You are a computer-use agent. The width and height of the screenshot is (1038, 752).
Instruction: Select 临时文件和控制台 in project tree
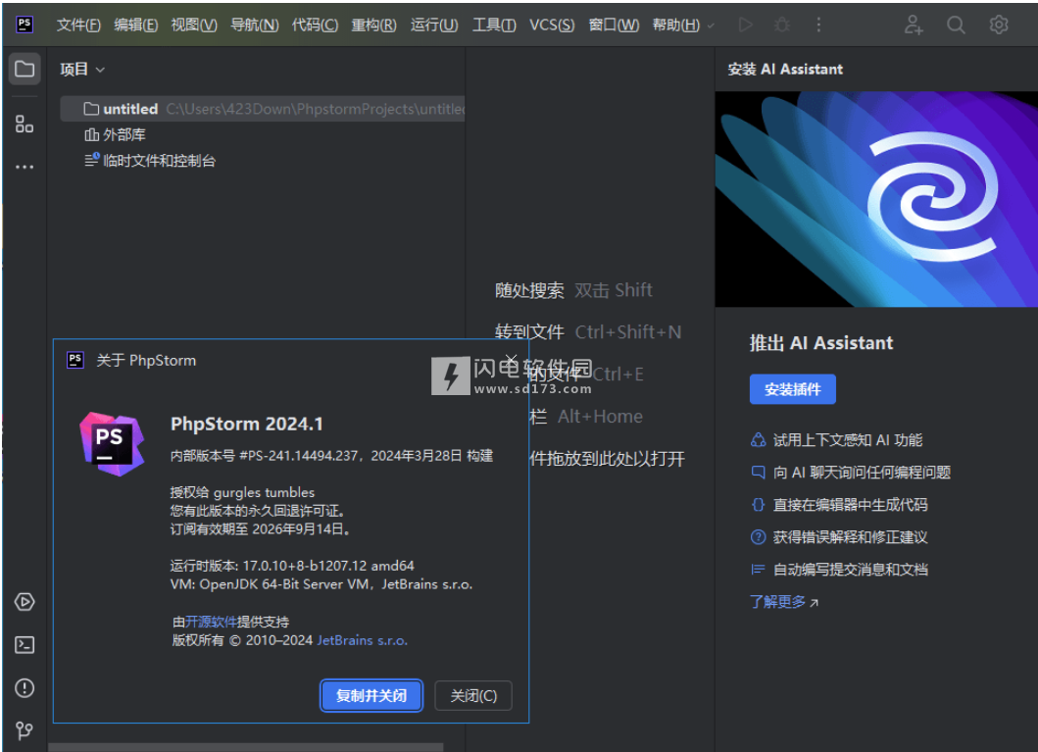tap(150, 160)
